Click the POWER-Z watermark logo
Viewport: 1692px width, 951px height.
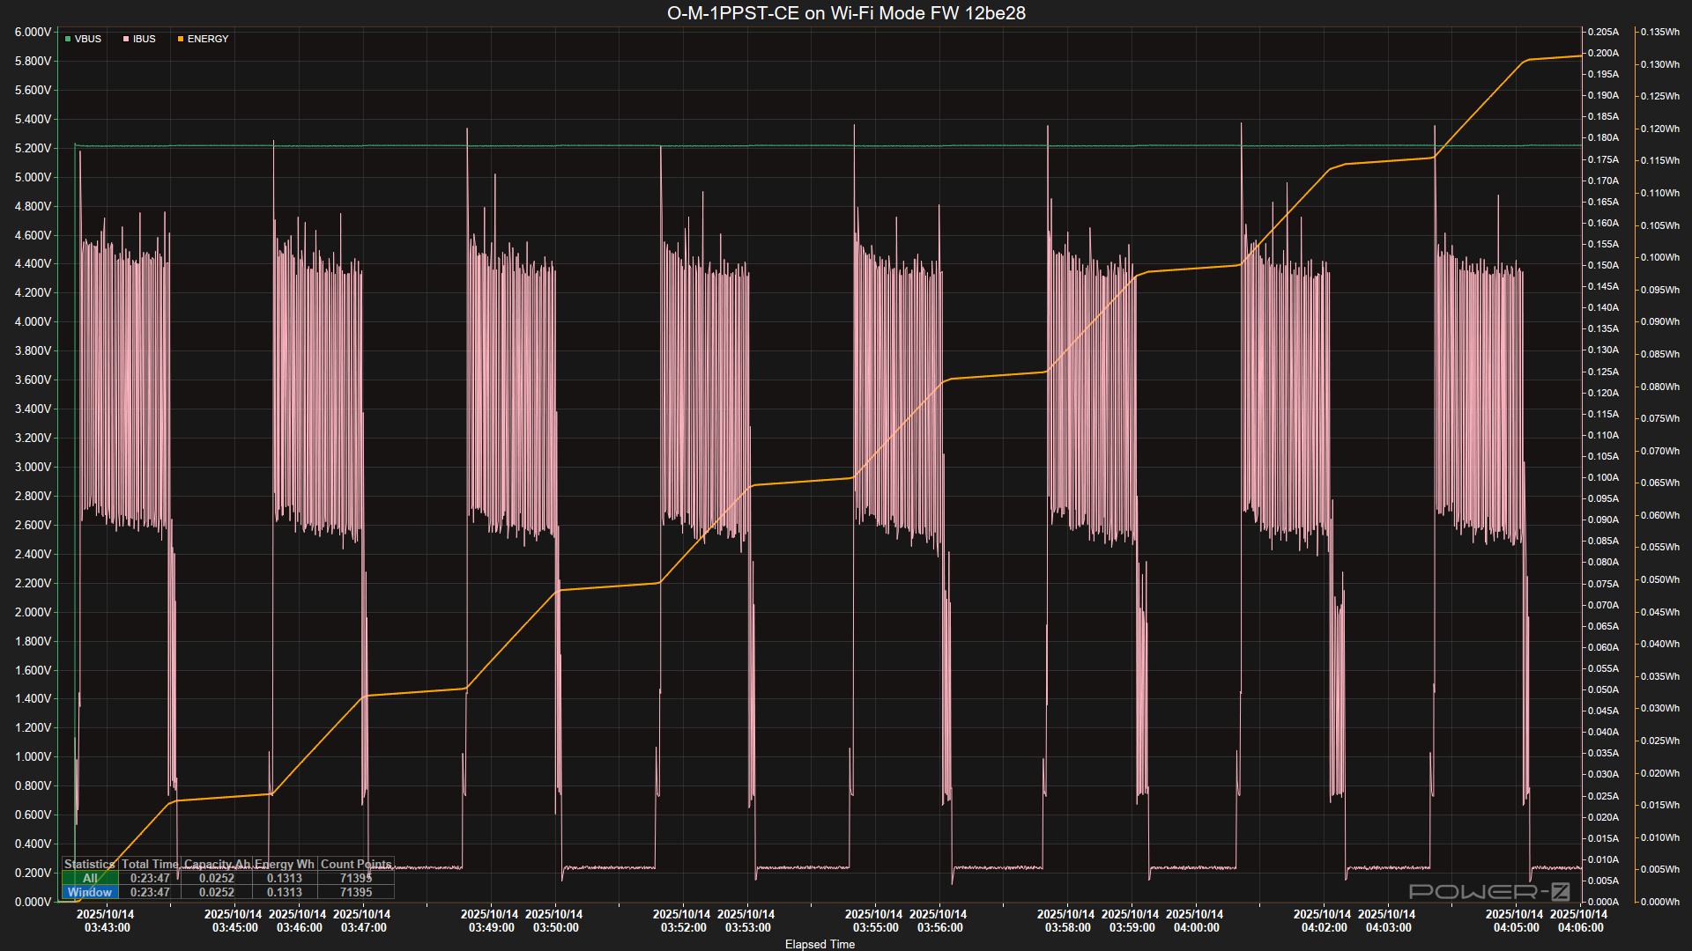click(x=1488, y=891)
